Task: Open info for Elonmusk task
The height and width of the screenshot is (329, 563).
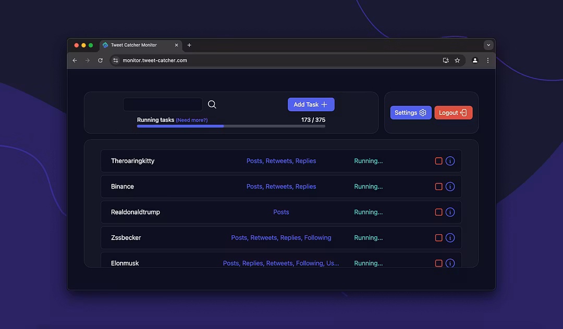Action: [x=450, y=263]
